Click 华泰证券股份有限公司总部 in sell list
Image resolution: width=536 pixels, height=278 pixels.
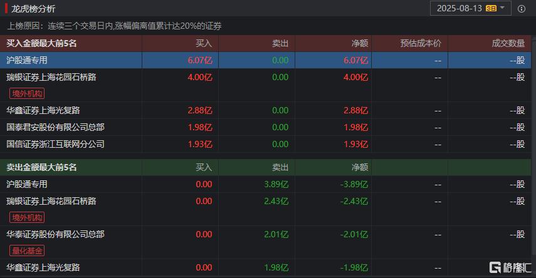tap(55, 234)
